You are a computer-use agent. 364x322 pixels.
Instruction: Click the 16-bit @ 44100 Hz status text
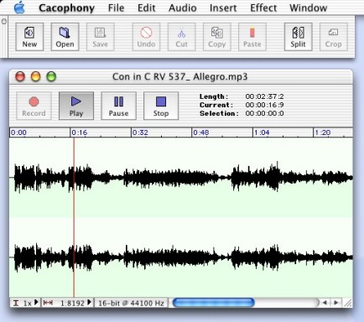131,303
